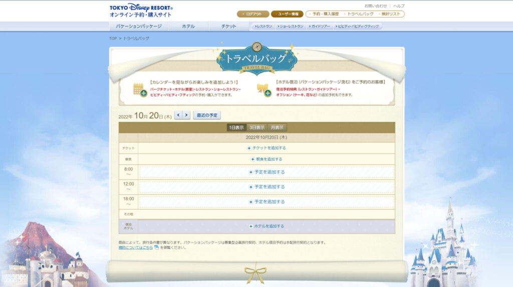Open ヘルプ link
Viewport: 513px width, 287px height.
pos(399,6)
